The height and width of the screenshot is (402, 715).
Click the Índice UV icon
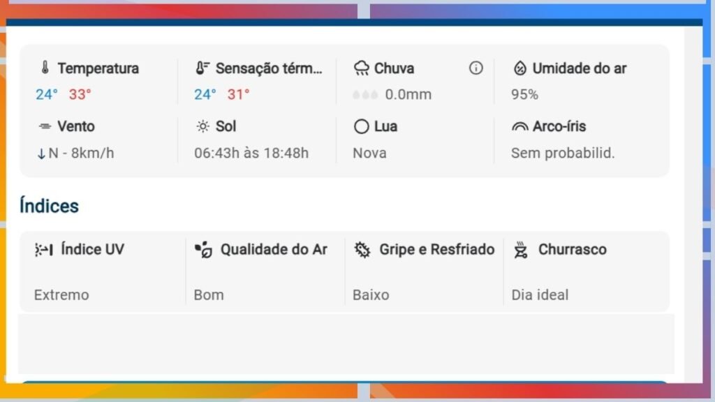(x=44, y=250)
